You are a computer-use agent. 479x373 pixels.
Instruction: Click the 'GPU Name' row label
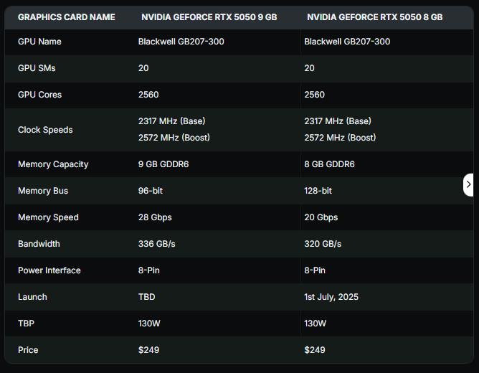click(x=39, y=42)
